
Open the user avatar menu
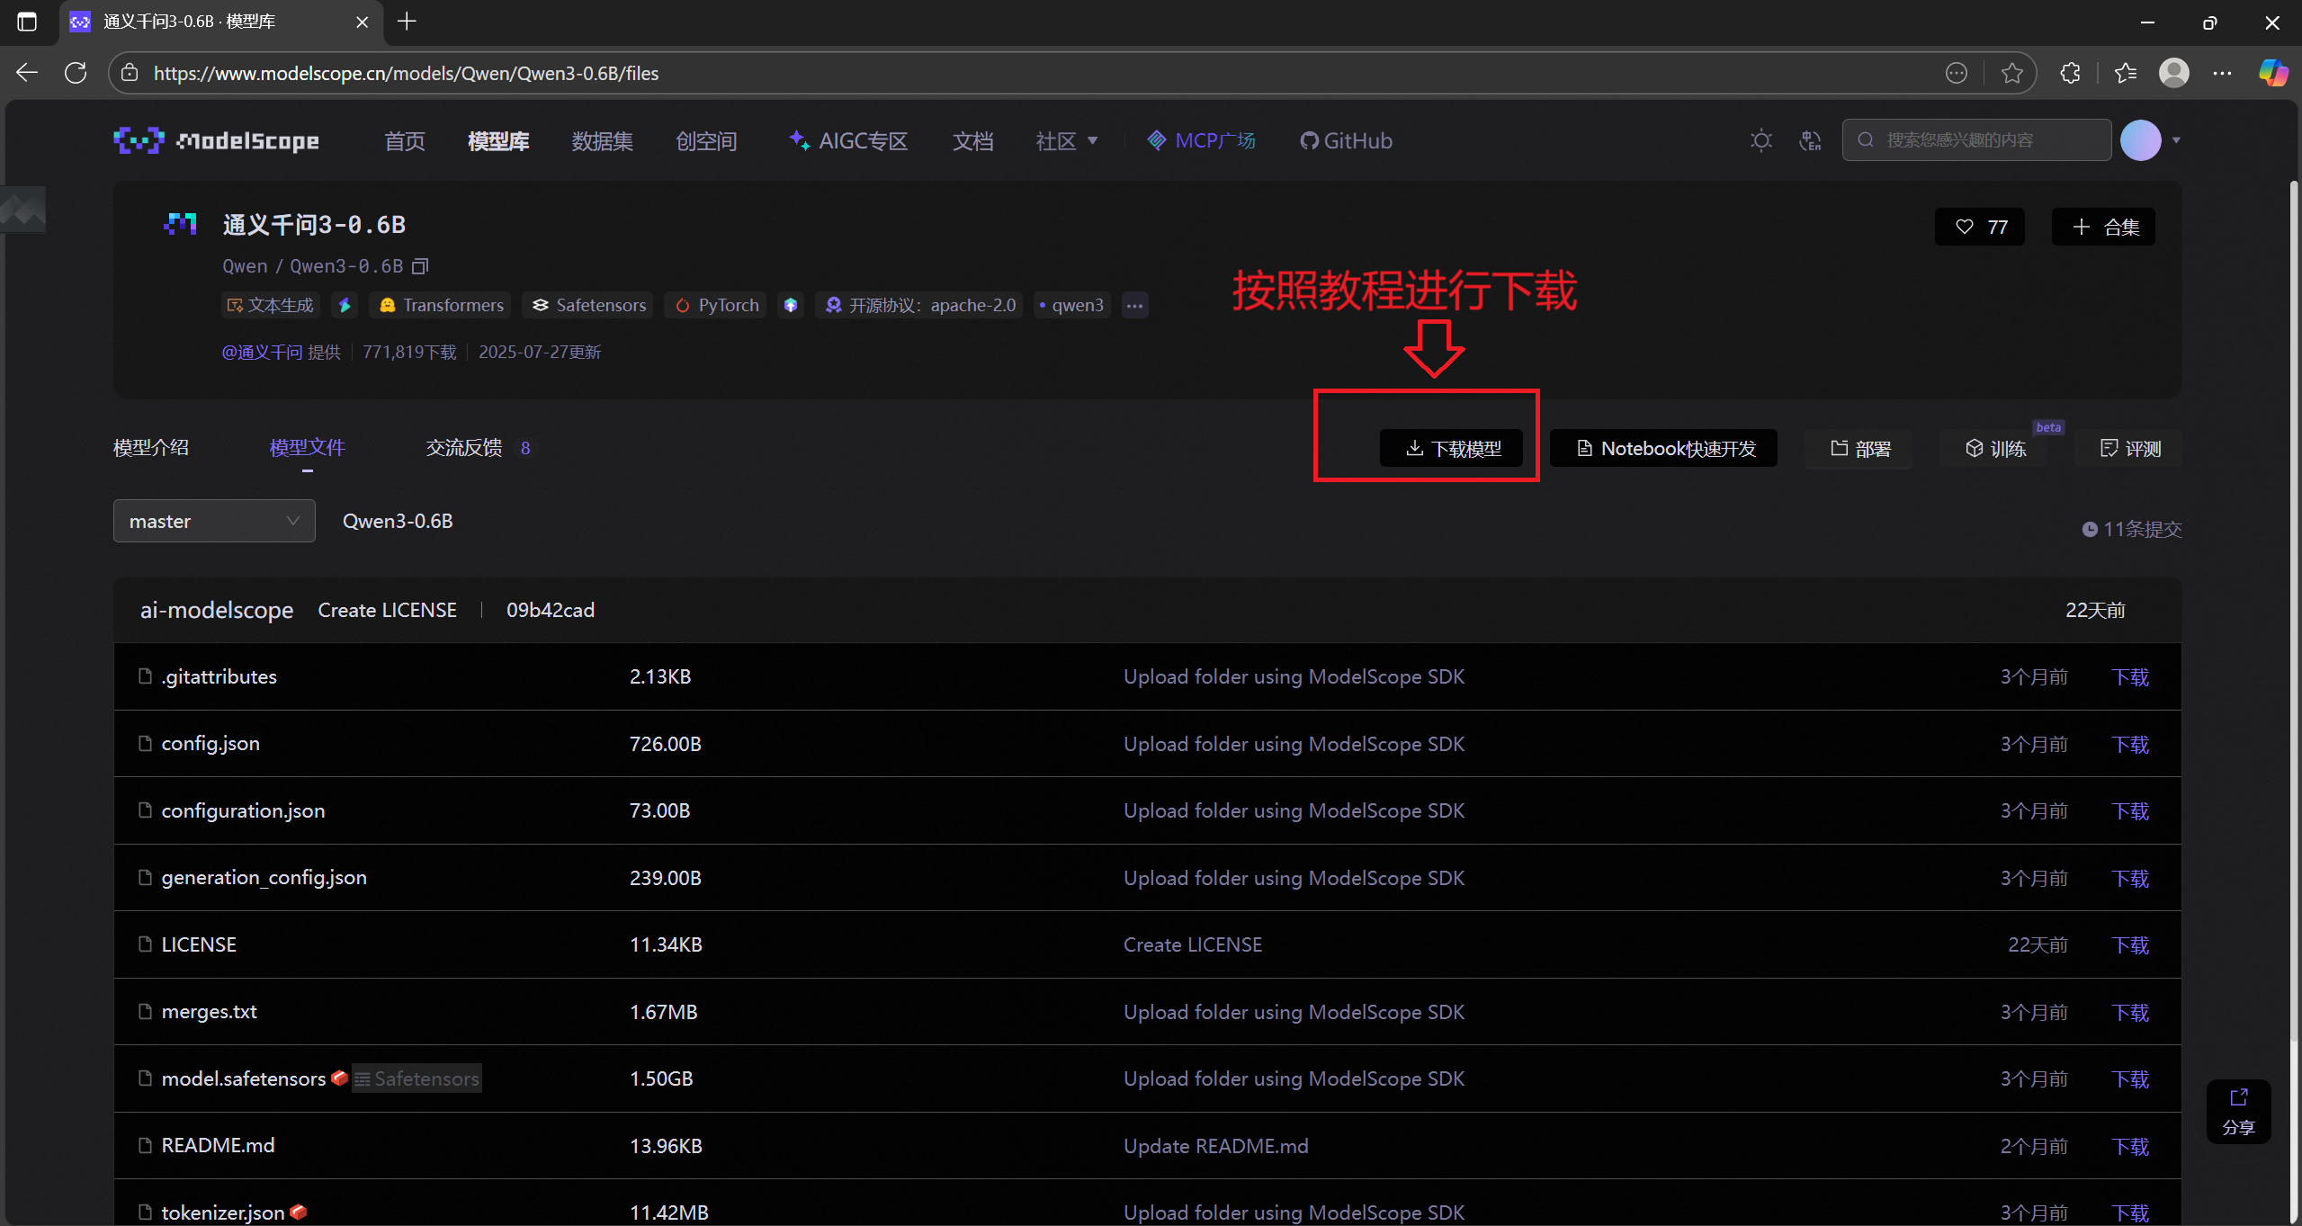(2140, 140)
